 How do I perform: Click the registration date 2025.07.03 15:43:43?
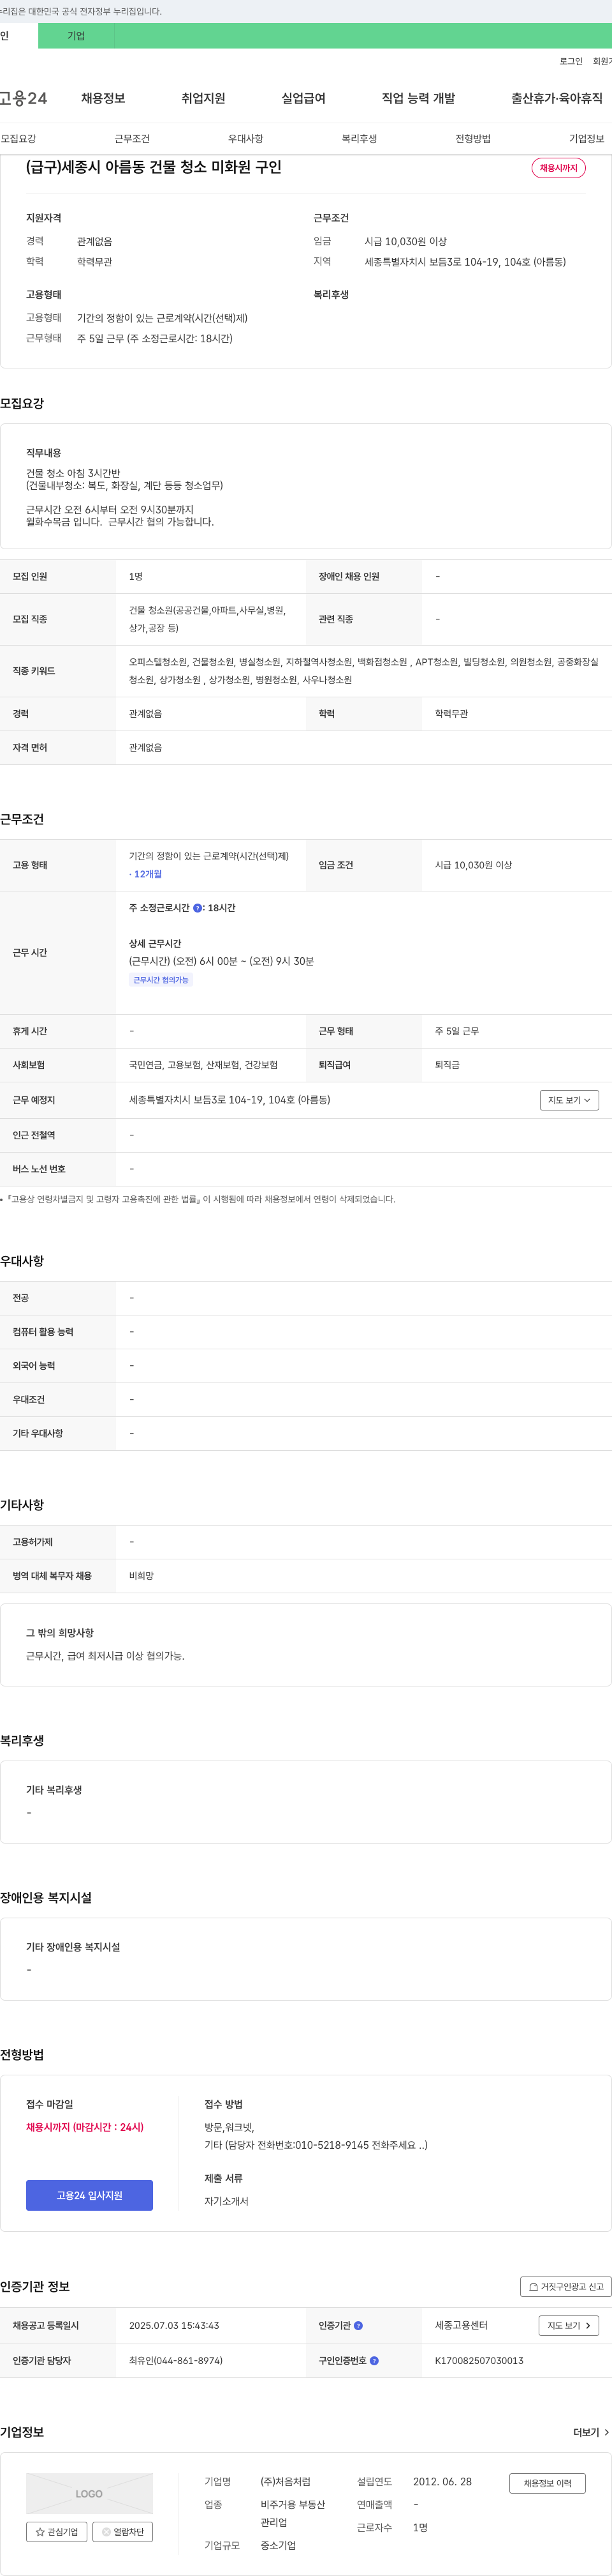click(173, 2326)
